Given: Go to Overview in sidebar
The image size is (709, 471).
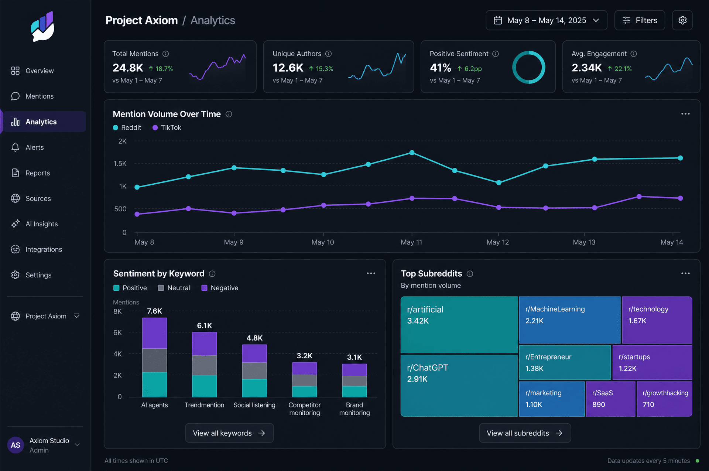Looking at the screenshot, I should [x=44, y=71].
